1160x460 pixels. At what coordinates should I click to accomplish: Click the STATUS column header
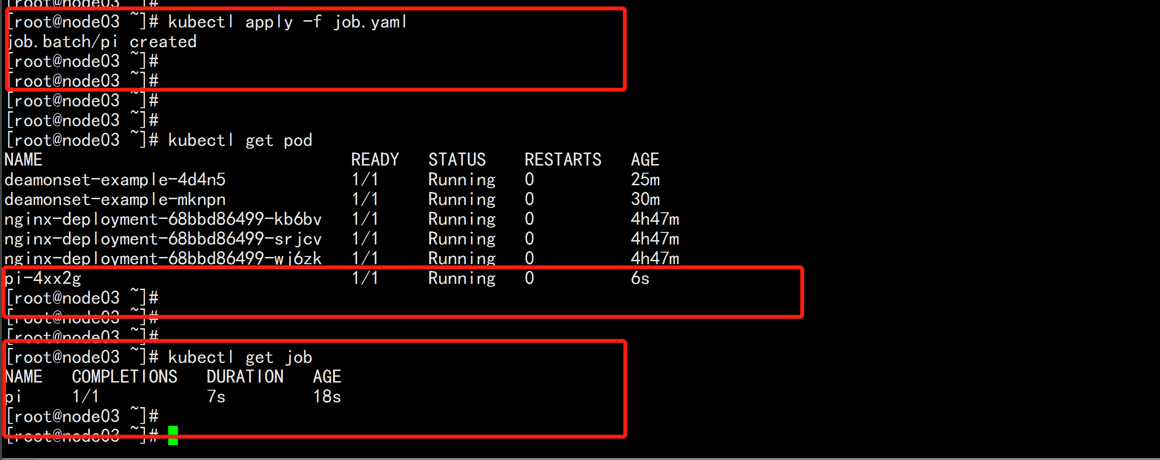(457, 160)
